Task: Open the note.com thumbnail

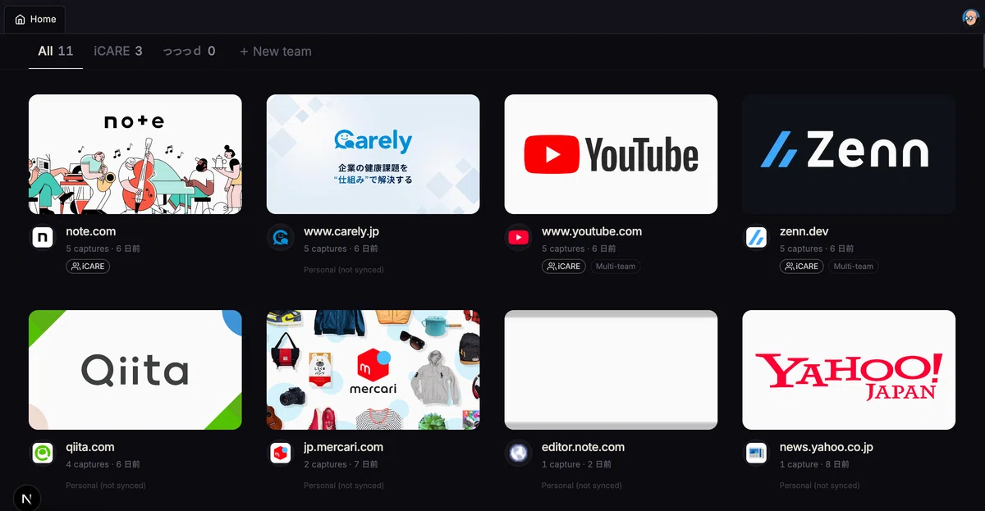Action: 135,154
